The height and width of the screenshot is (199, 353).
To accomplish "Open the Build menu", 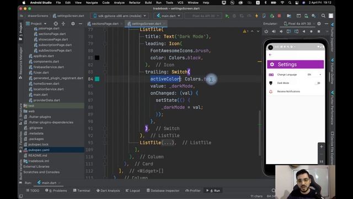I will click(x=148, y=3).
